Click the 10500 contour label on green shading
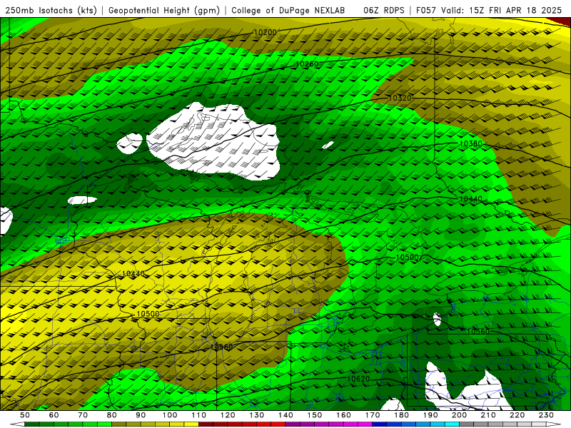Viewport: 571px width, 428px height. point(407,258)
